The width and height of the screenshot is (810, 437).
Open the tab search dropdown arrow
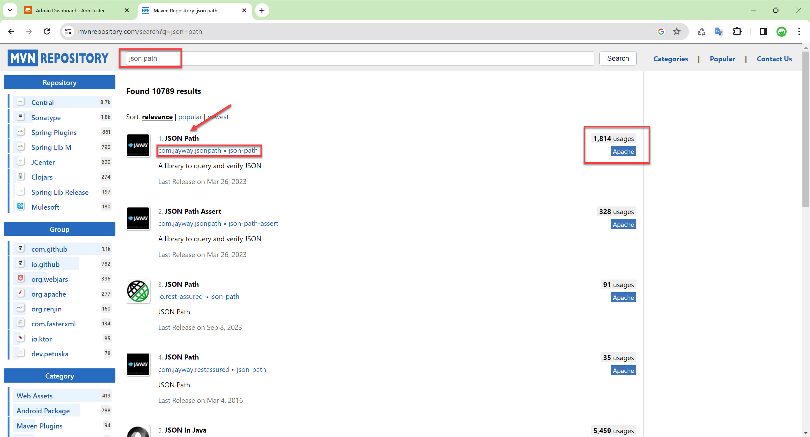tap(10, 10)
